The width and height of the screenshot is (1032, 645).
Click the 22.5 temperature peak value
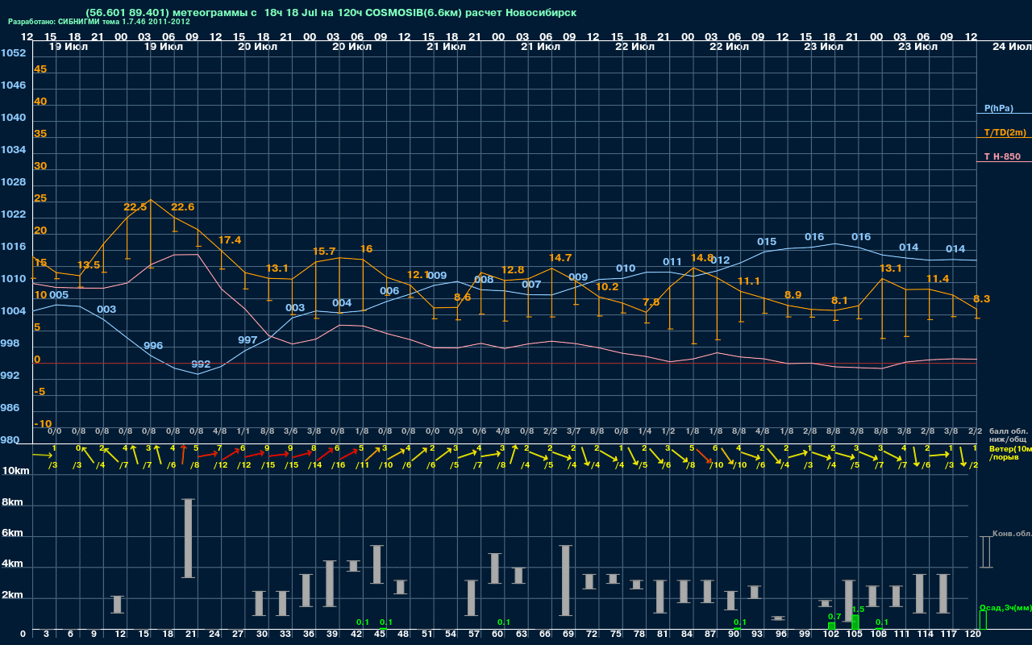pos(135,207)
